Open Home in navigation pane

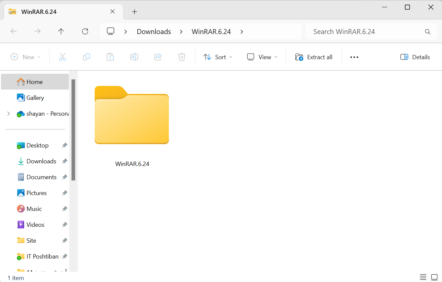tap(35, 82)
